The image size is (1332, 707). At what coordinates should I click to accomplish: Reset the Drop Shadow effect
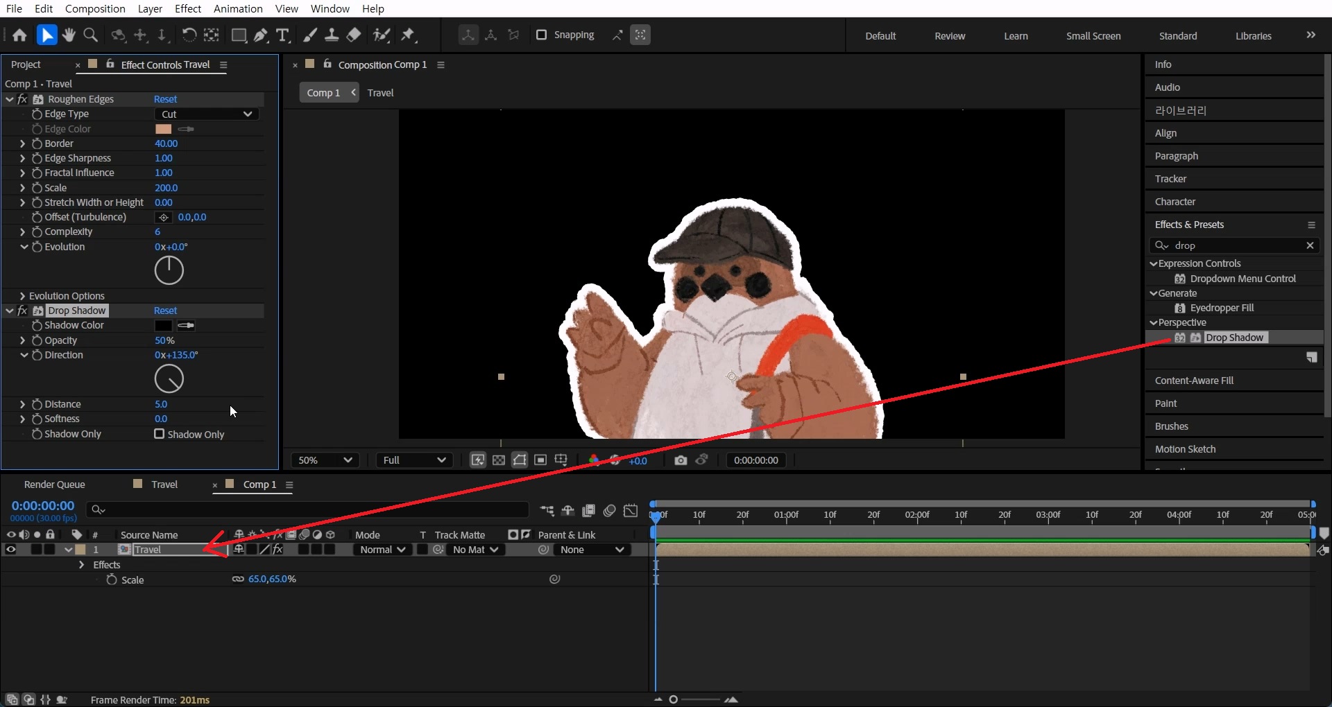pos(165,311)
